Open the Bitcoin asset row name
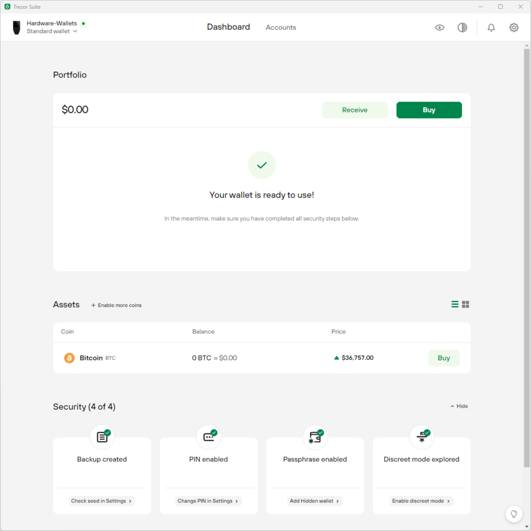531x531 pixels. (x=91, y=358)
